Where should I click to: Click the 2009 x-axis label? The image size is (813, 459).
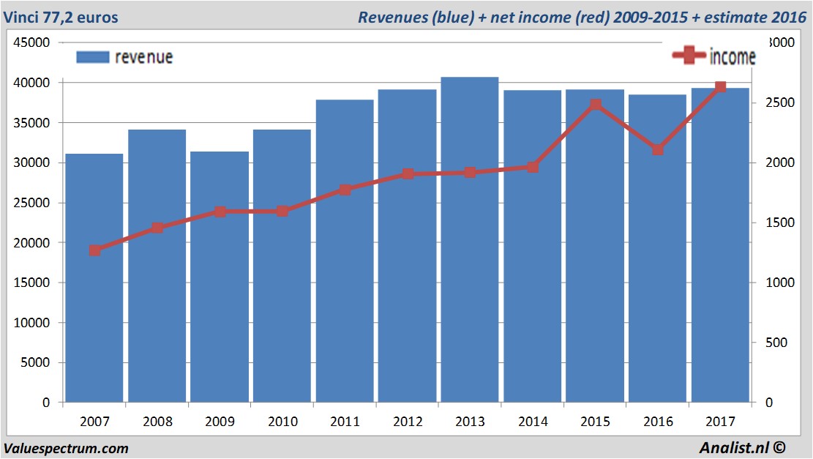coord(220,421)
